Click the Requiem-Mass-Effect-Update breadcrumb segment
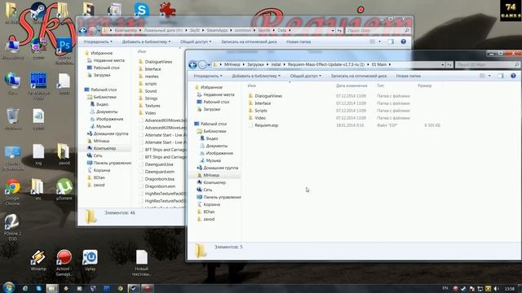Image resolution: width=522 pixels, height=293 pixels. (x=326, y=64)
